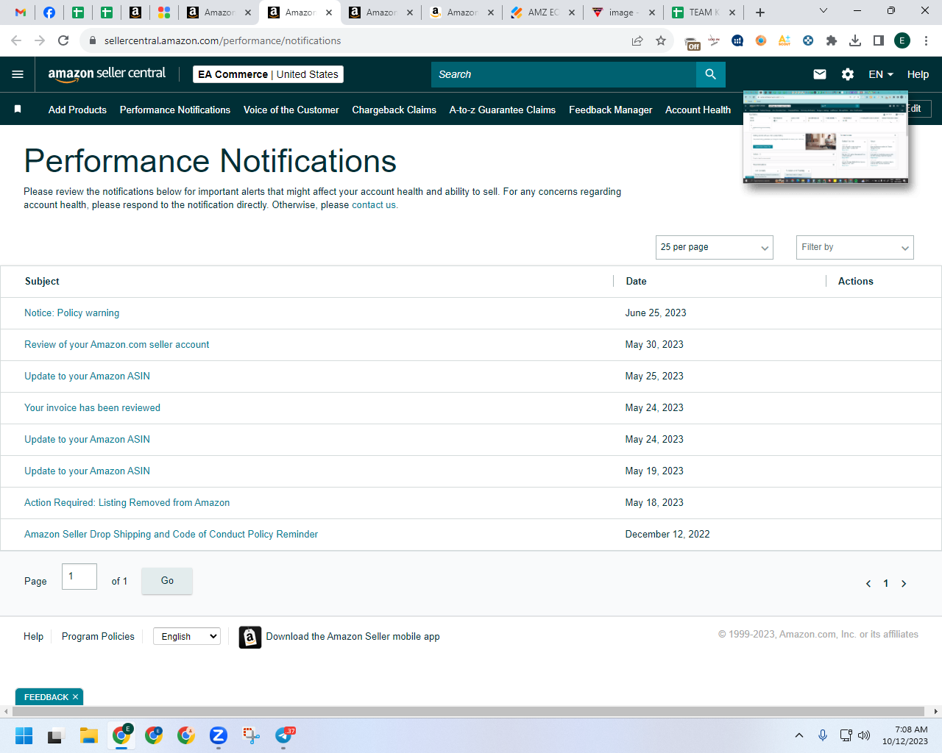Screen dimensions: 942x753
Task: Open the Windows Start menu
Action: coord(24,735)
